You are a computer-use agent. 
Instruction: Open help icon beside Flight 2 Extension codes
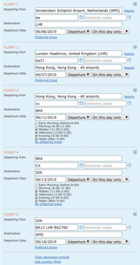pos(129,60)
